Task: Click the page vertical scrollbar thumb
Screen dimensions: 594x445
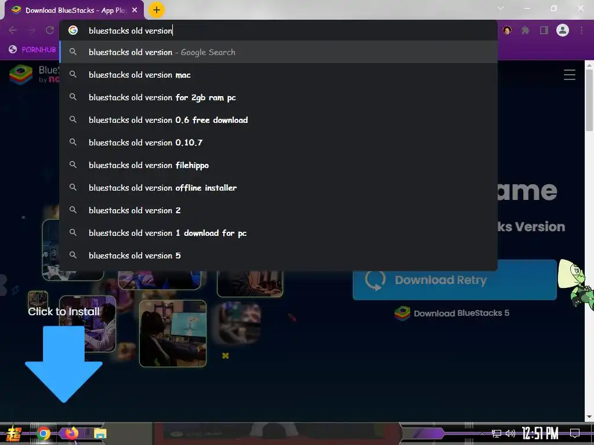Action: [589, 100]
